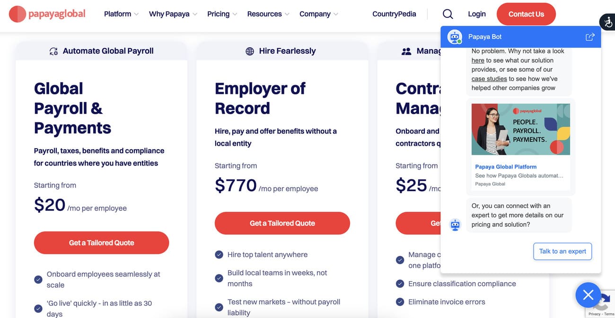Click the Contact Us button
Screen dimensions: 615x318
point(526,14)
